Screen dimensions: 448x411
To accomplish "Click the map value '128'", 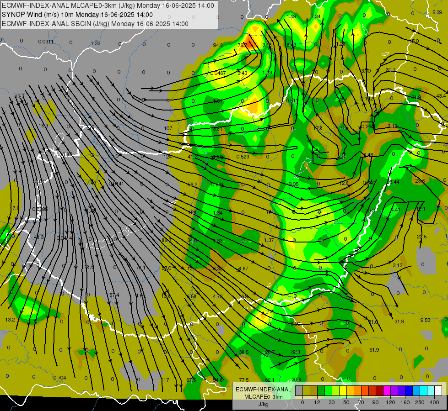I will coord(192,212).
